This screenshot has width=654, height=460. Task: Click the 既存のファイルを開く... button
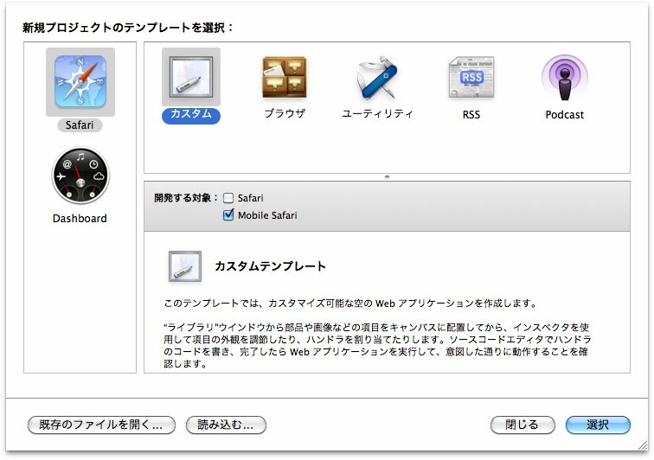coord(101,425)
